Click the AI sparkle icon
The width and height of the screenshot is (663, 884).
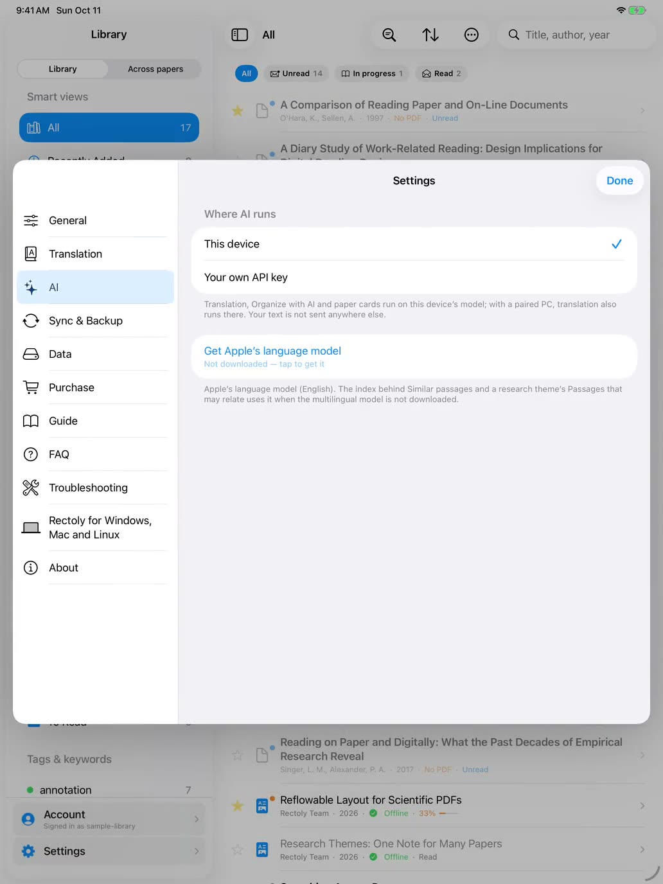click(31, 287)
